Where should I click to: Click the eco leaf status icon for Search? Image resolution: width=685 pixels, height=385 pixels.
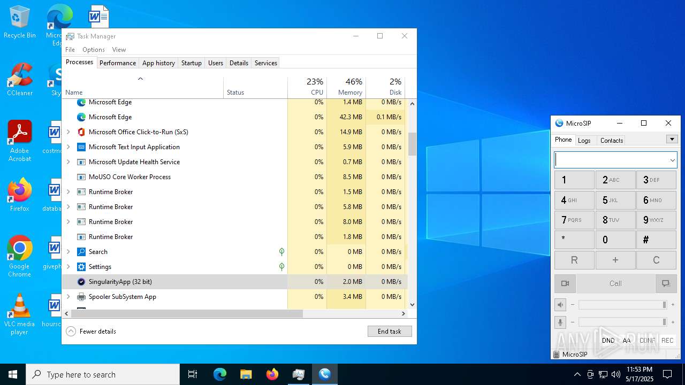[281, 252]
